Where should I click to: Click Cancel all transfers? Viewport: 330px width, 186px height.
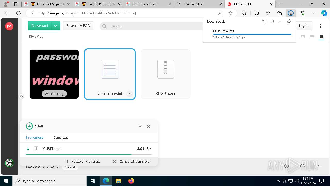pos(131,161)
